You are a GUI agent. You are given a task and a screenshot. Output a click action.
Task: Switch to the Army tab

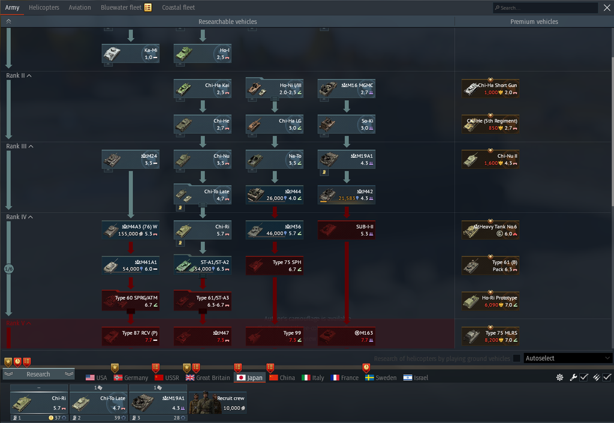[12, 7]
